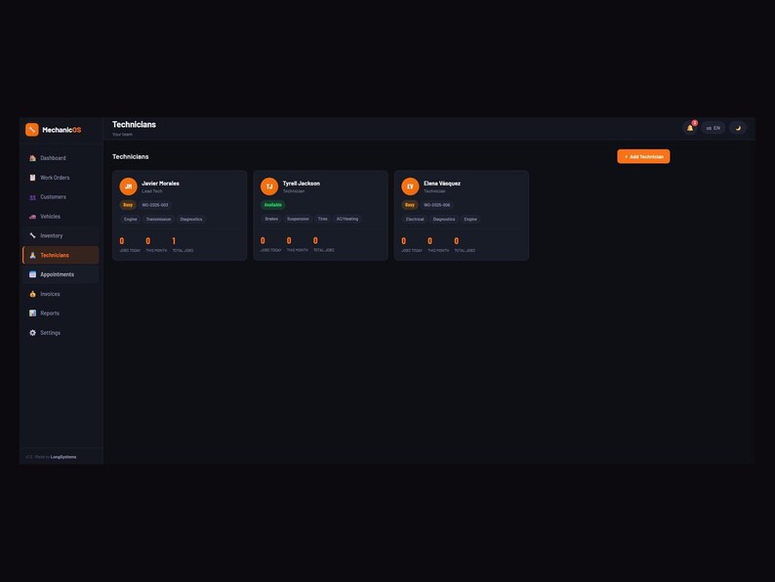Click the Settings gear icon

point(32,333)
